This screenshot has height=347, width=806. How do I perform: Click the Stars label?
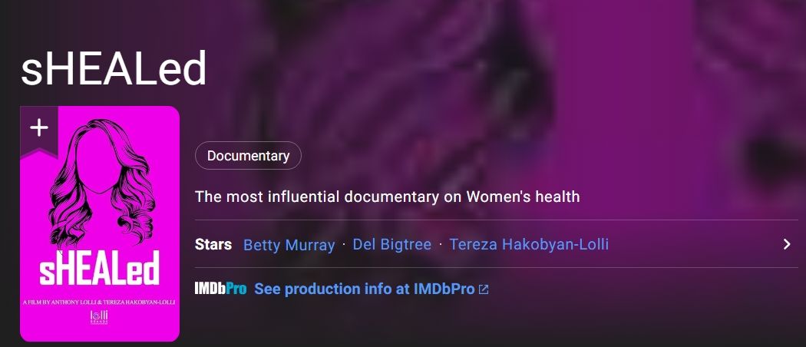[x=213, y=245]
